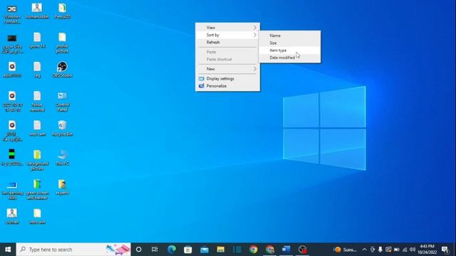Sort desktop icons by Size

coord(290,43)
